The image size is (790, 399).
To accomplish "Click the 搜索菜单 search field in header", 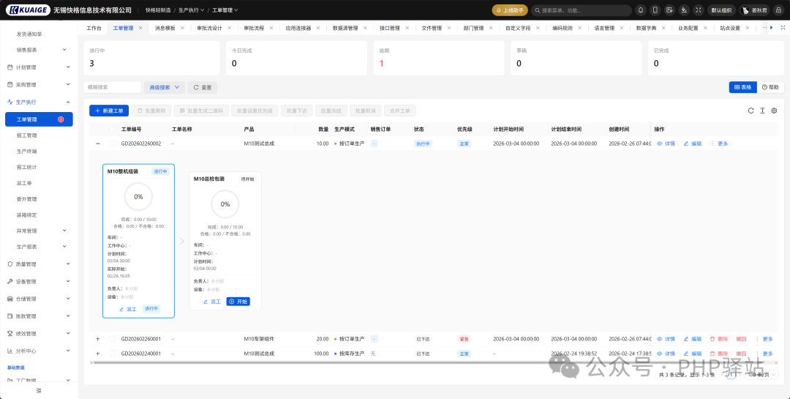I will 582,10.
